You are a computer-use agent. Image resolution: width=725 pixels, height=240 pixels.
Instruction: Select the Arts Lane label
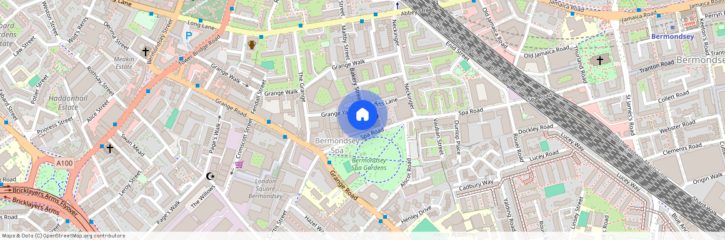[x=385, y=102]
